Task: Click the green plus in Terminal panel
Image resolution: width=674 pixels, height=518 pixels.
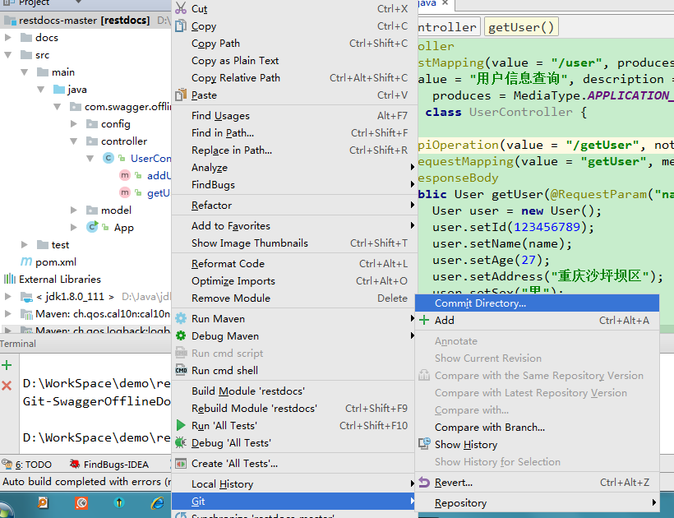Action: point(7,365)
